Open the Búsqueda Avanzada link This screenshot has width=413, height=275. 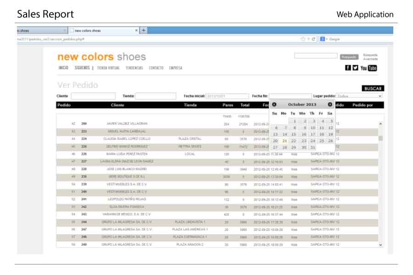pos(370,57)
